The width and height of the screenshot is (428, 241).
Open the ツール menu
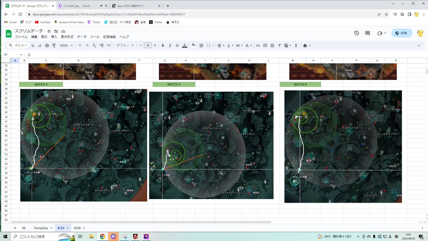[x=95, y=37]
